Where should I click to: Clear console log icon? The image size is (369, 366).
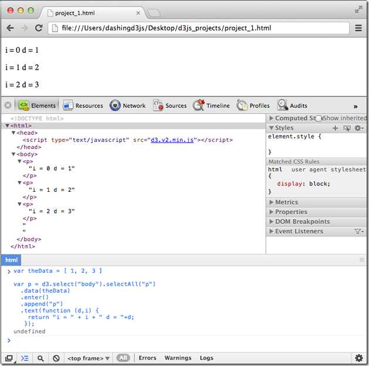[56, 358]
